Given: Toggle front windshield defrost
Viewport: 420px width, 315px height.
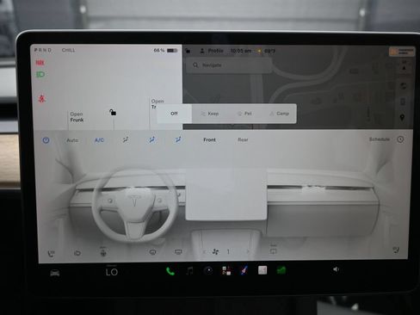Looking at the screenshot, I should 152,252.
